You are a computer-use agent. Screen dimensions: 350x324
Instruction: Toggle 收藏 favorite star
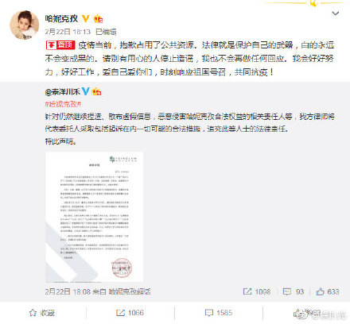[x=42, y=313]
